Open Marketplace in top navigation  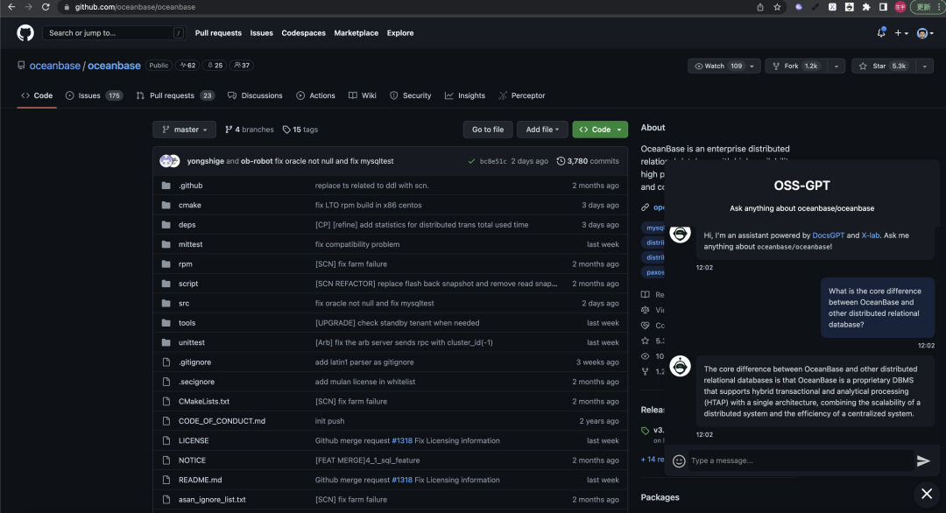coord(356,33)
